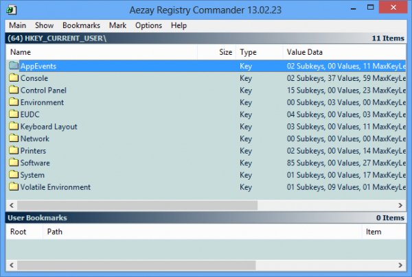This screenshot has width=412, height=277.
Task: Open the Main menu
Action: (x=17, y=25)
